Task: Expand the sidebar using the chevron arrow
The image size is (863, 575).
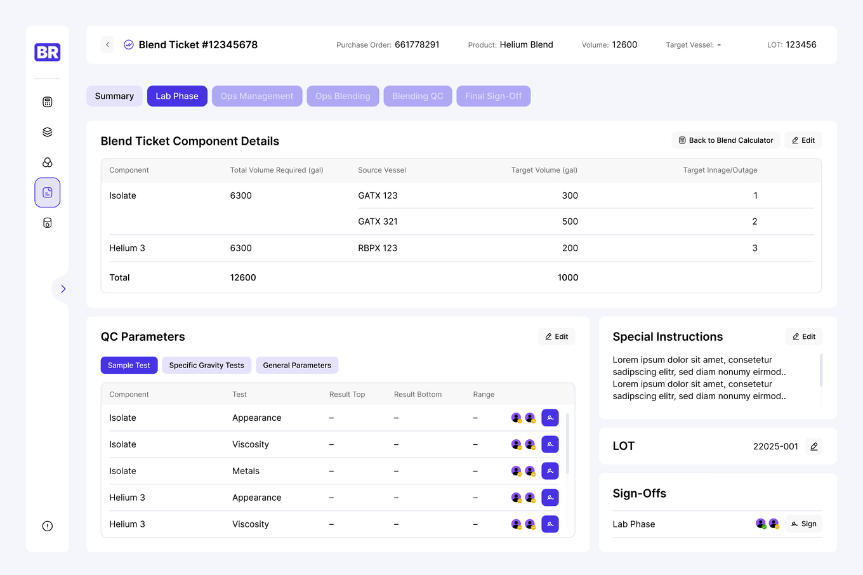Action: (62, 288)
